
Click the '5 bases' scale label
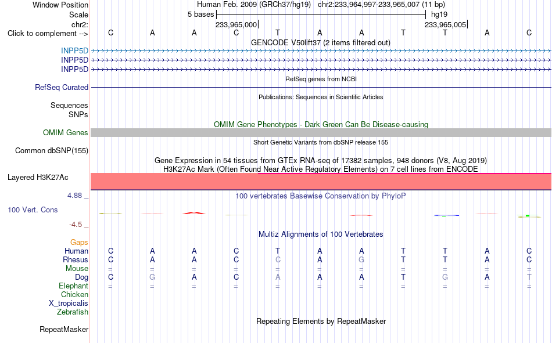click(x=200, y=15)
